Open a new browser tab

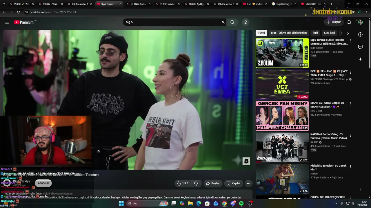click(331, 4)
